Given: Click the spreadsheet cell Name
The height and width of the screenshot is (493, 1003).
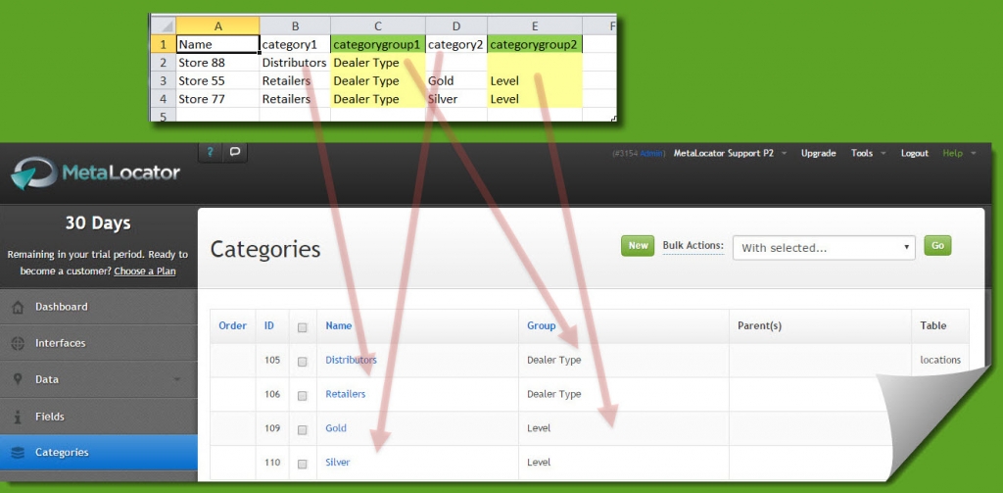Looking at the screenshot, I should (218, 45).
